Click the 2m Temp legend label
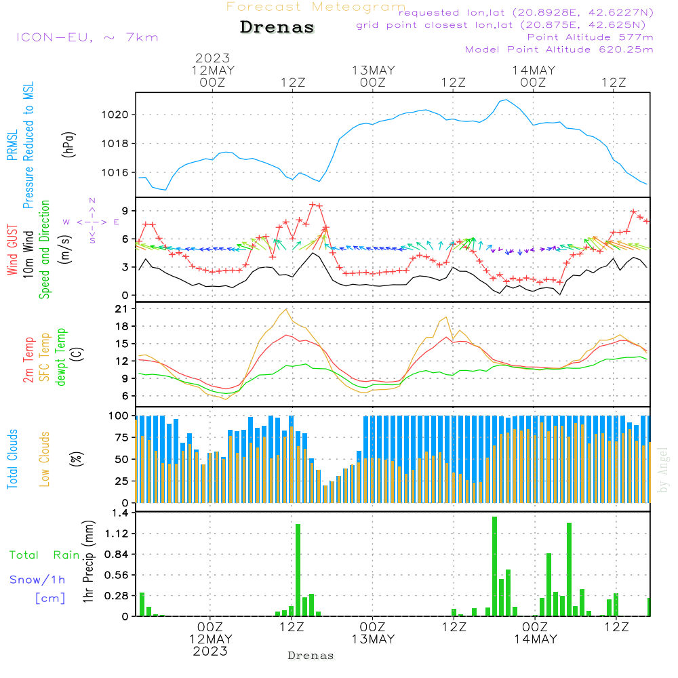 28,358
